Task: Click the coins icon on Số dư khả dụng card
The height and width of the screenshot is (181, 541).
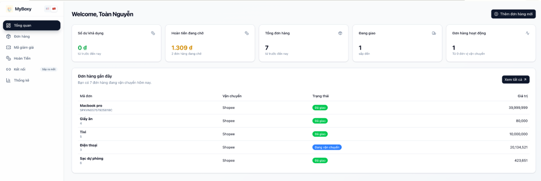Action: pos(153,33)
